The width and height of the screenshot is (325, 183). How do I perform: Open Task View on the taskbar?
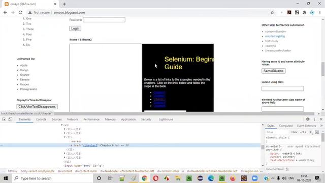coord(110,178)
